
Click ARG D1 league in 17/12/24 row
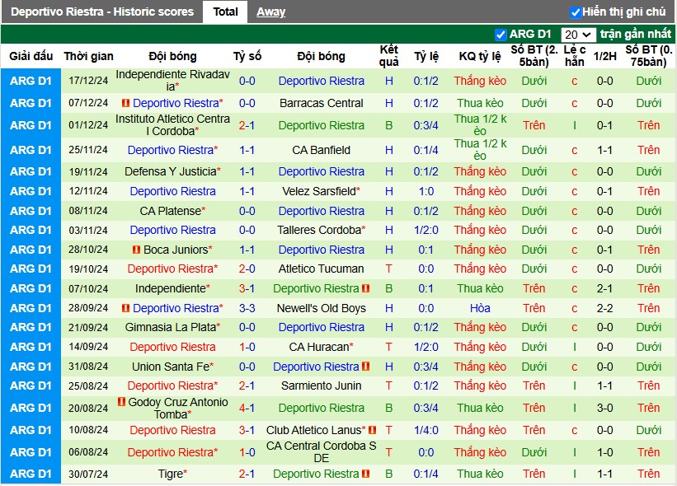[31, 81]
